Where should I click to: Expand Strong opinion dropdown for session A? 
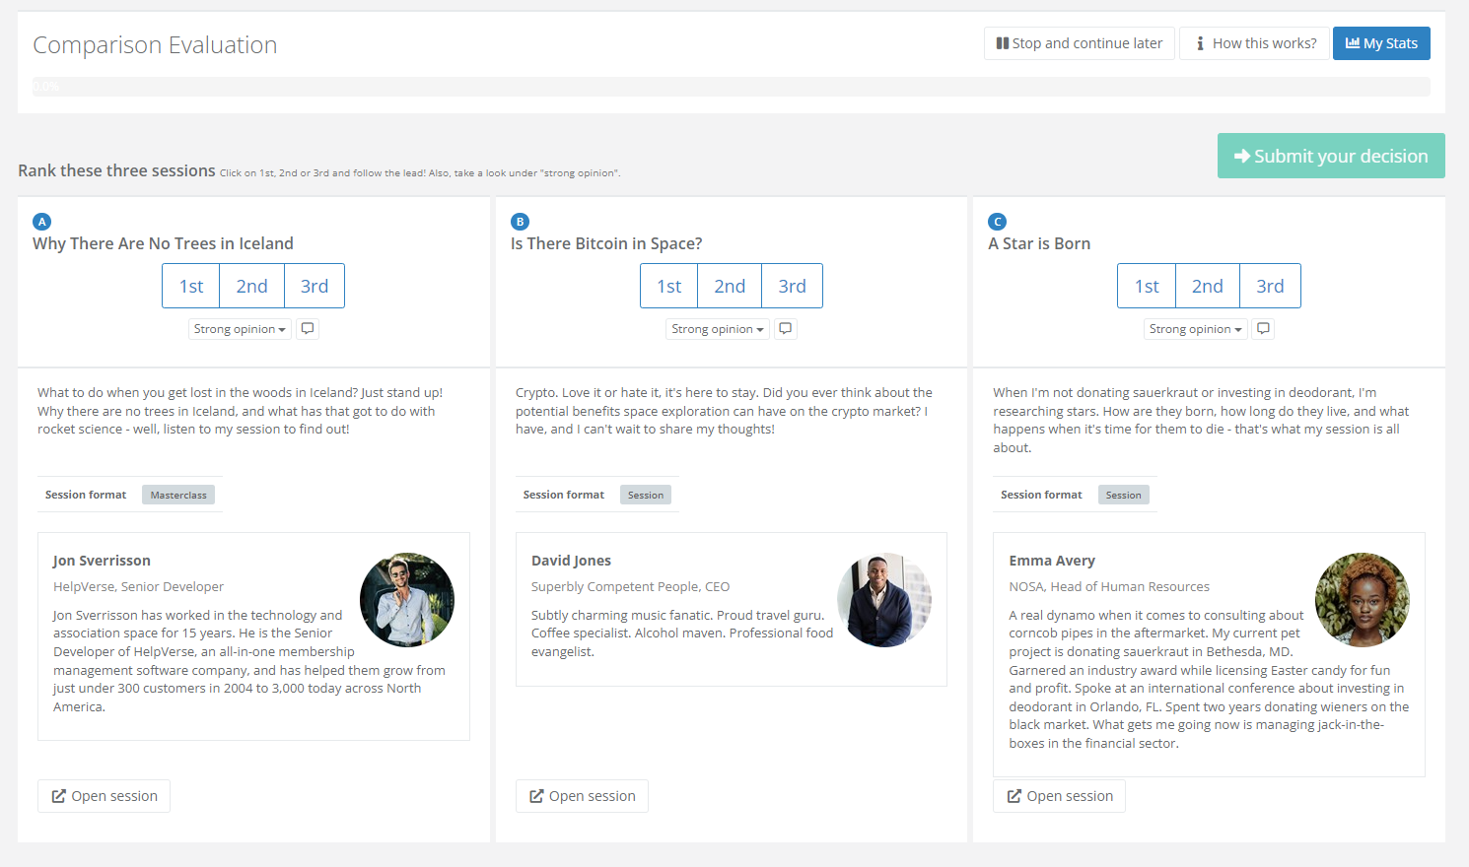(x=240, y=329)
